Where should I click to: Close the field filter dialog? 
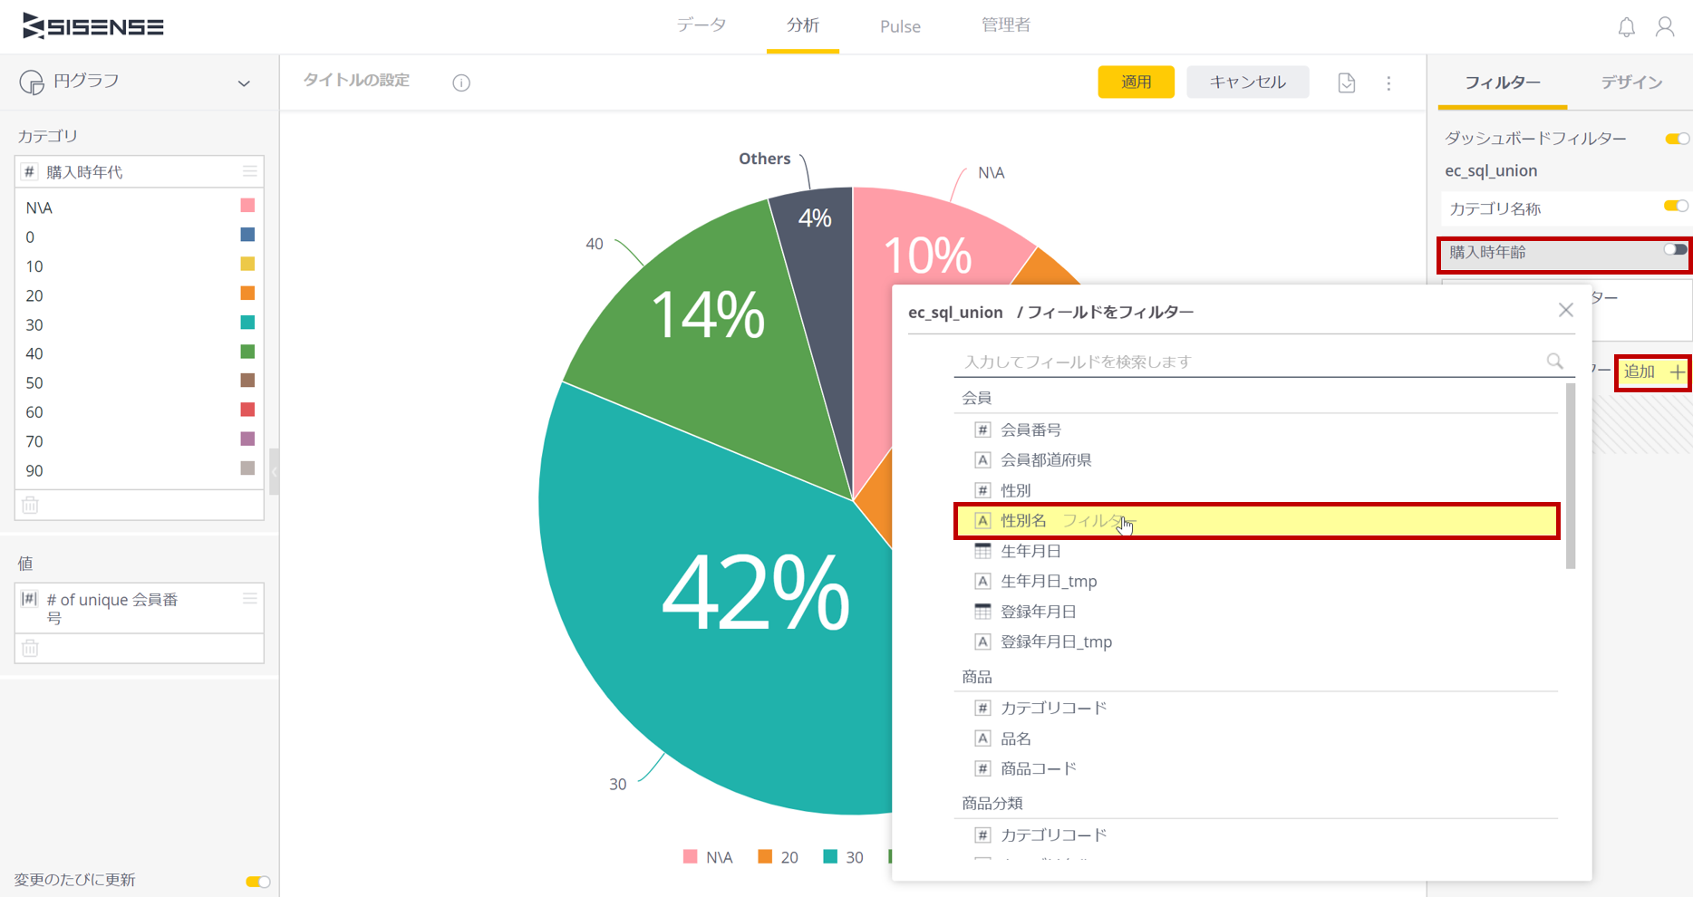pos(1565,310)
